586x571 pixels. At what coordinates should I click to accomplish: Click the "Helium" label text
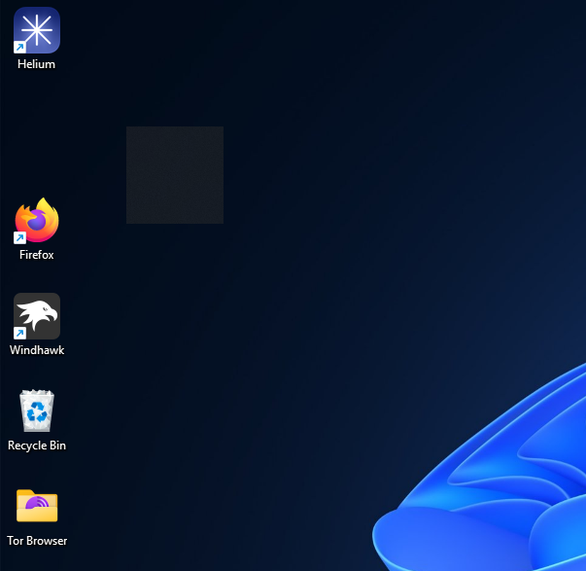click(36, 64)
